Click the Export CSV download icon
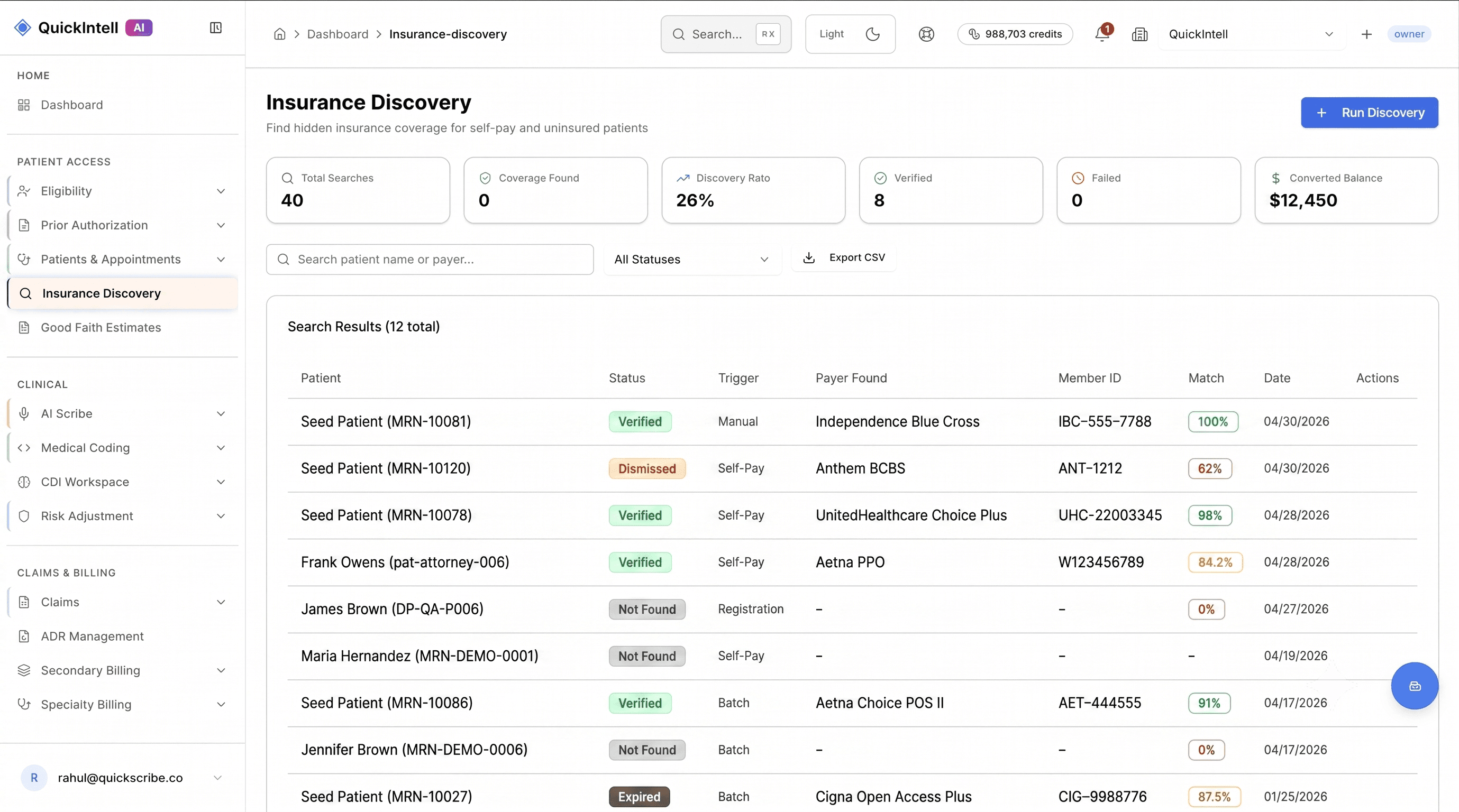The height and width of the screenshot is (812, 1459). pos(809,257)
